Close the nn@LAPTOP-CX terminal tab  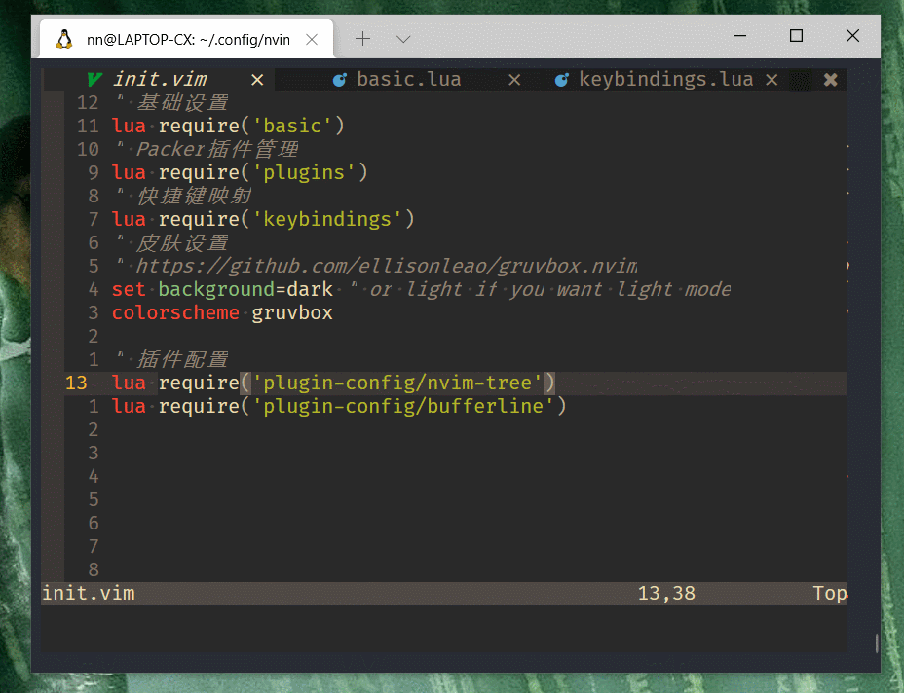coord(312,39)
